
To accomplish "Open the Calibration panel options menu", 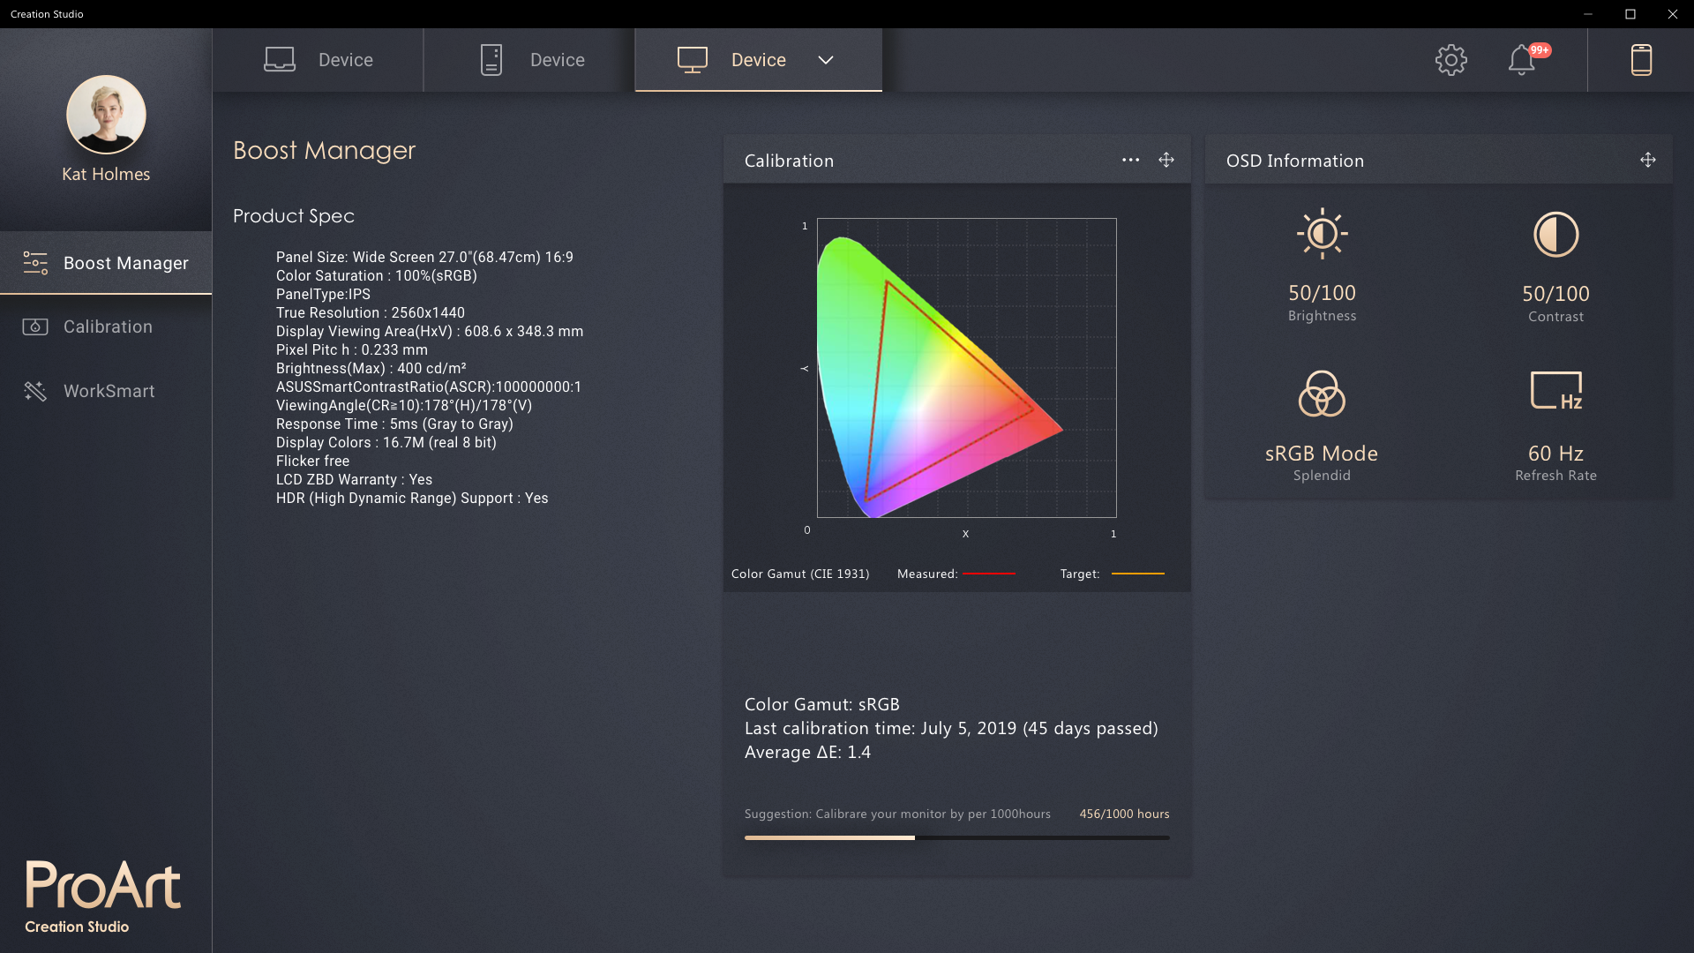I will click(1130, 160).
